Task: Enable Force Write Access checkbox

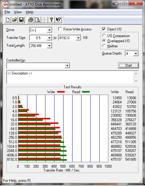Action: [x=60, y=29]
